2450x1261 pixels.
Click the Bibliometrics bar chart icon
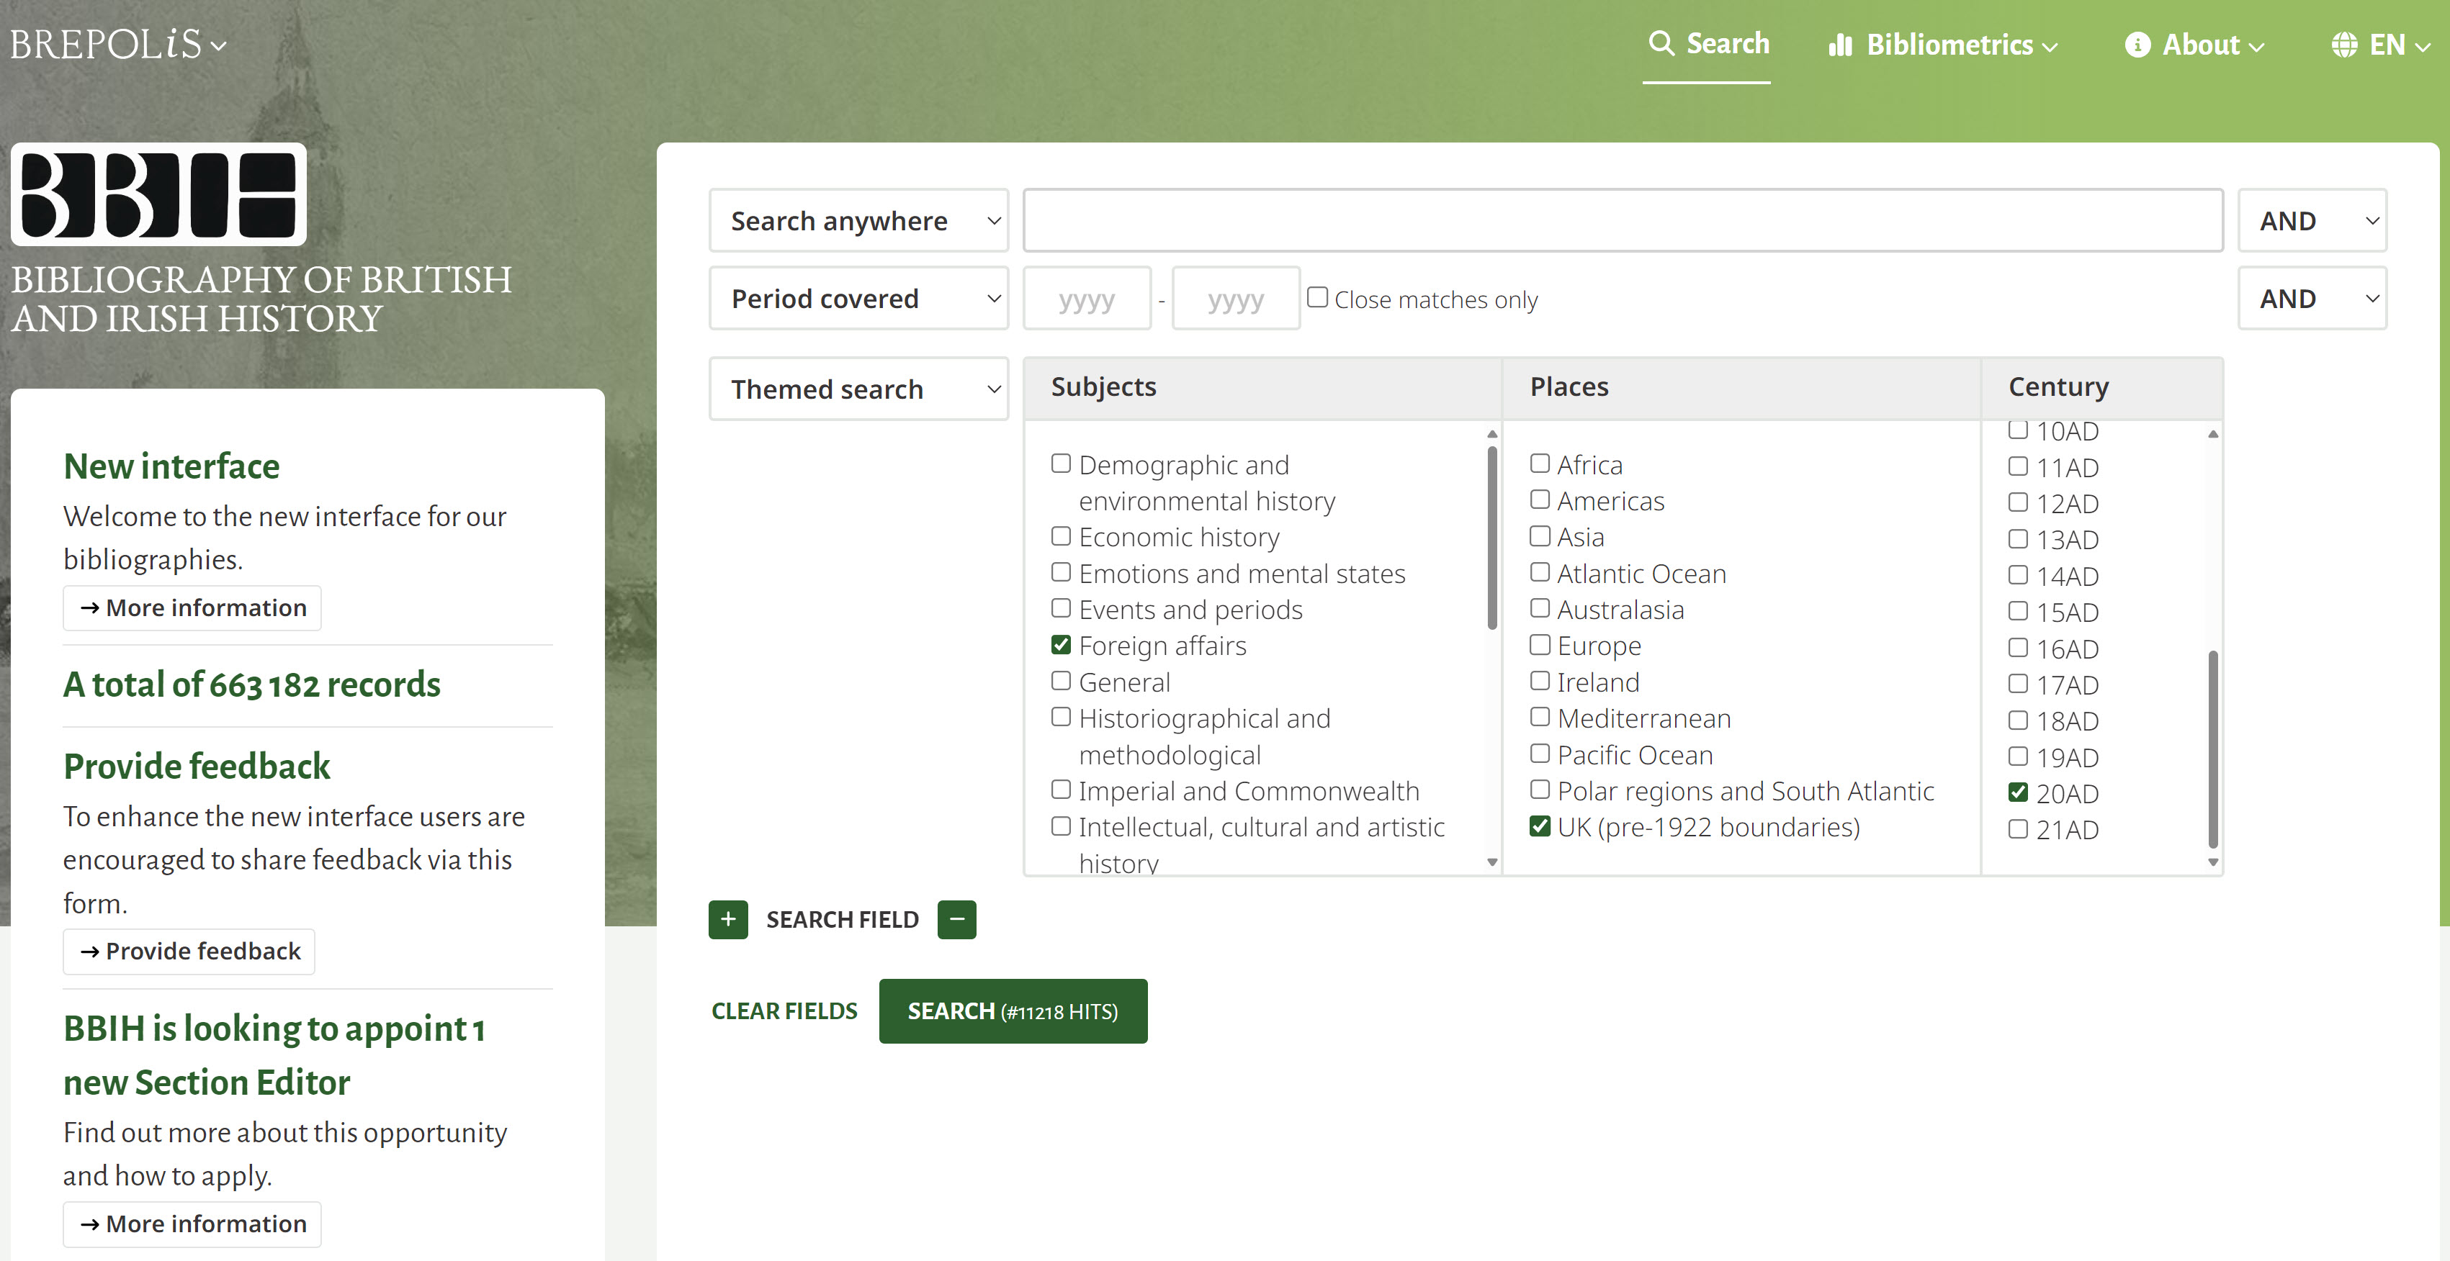tap(1840, 45)
